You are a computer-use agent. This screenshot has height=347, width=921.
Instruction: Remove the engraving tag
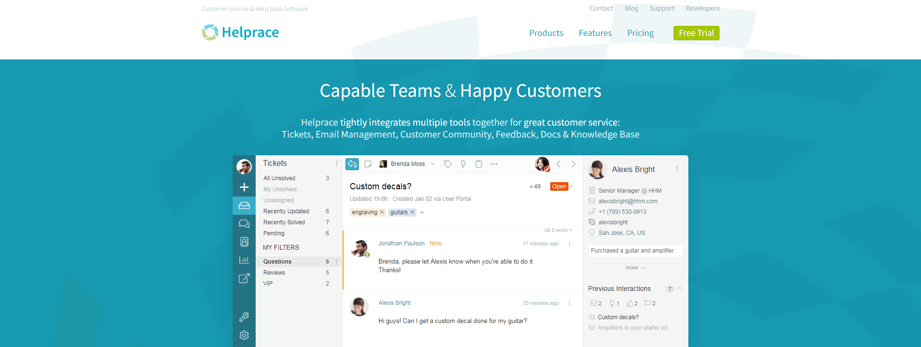[382, 212]
